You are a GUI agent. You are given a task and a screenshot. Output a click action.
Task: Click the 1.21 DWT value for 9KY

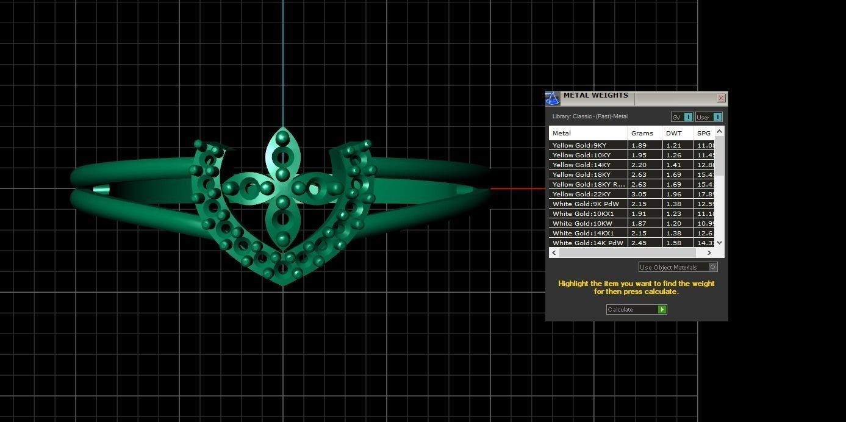coord(673,145)
